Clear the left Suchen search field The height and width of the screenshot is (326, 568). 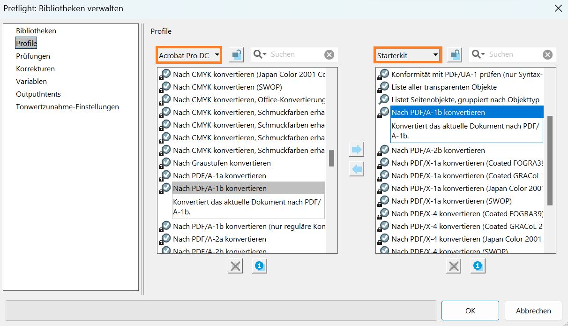click(329, 55)
